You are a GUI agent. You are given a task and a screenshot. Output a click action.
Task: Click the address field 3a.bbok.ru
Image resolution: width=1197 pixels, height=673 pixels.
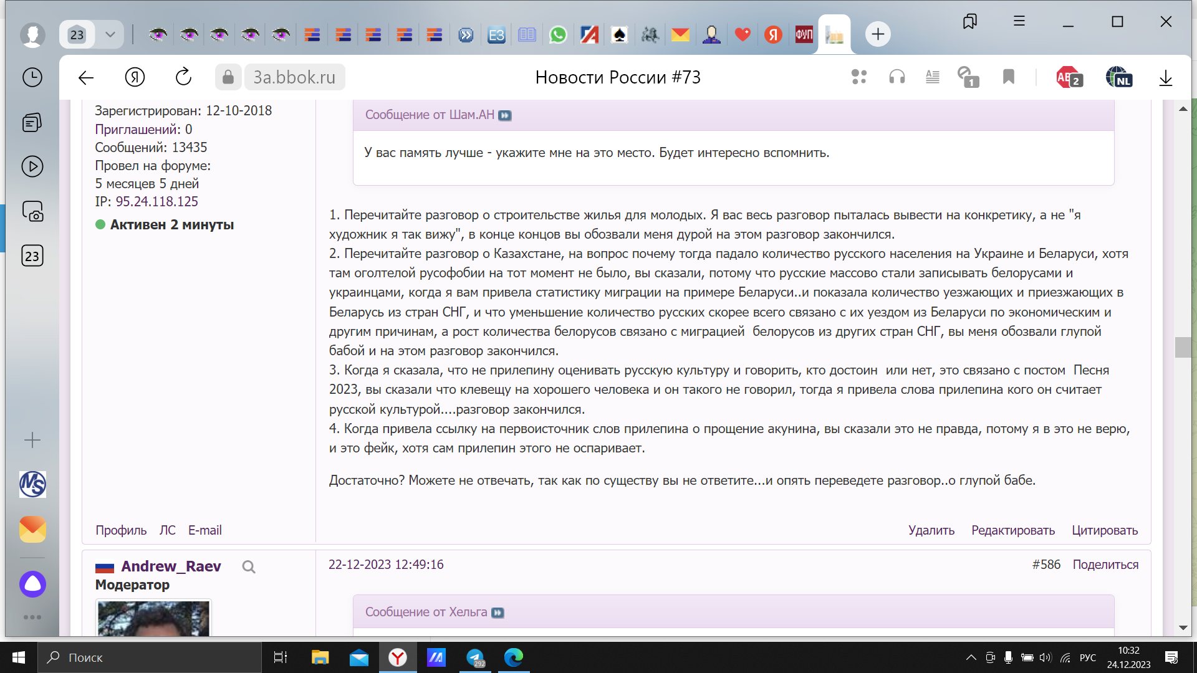pyautogui.click(x=294, y=77)
